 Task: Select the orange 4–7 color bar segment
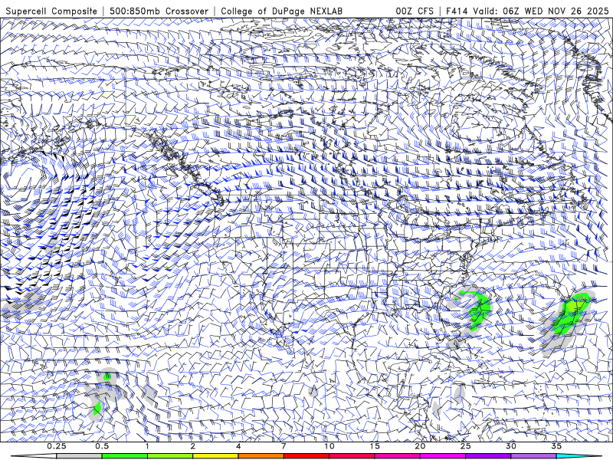pos(261,456)
